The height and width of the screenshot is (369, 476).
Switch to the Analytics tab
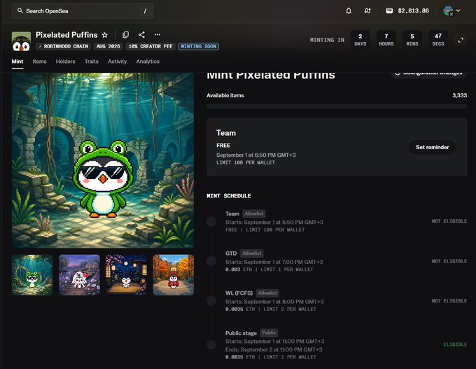[x=148, y=62]
